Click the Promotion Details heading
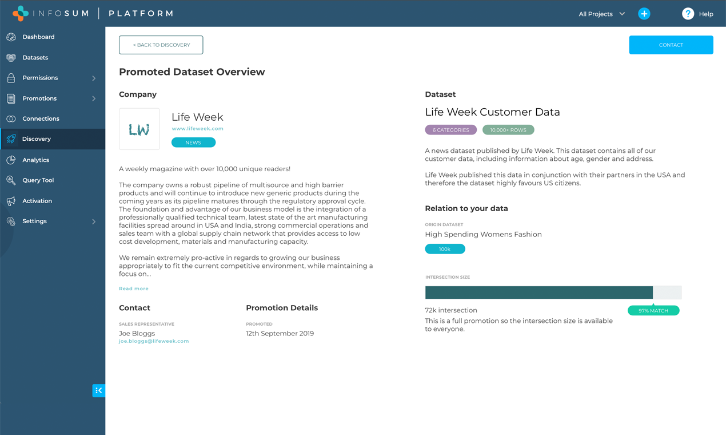This screenshot has width=726, height=435. [x=282, y=308]
